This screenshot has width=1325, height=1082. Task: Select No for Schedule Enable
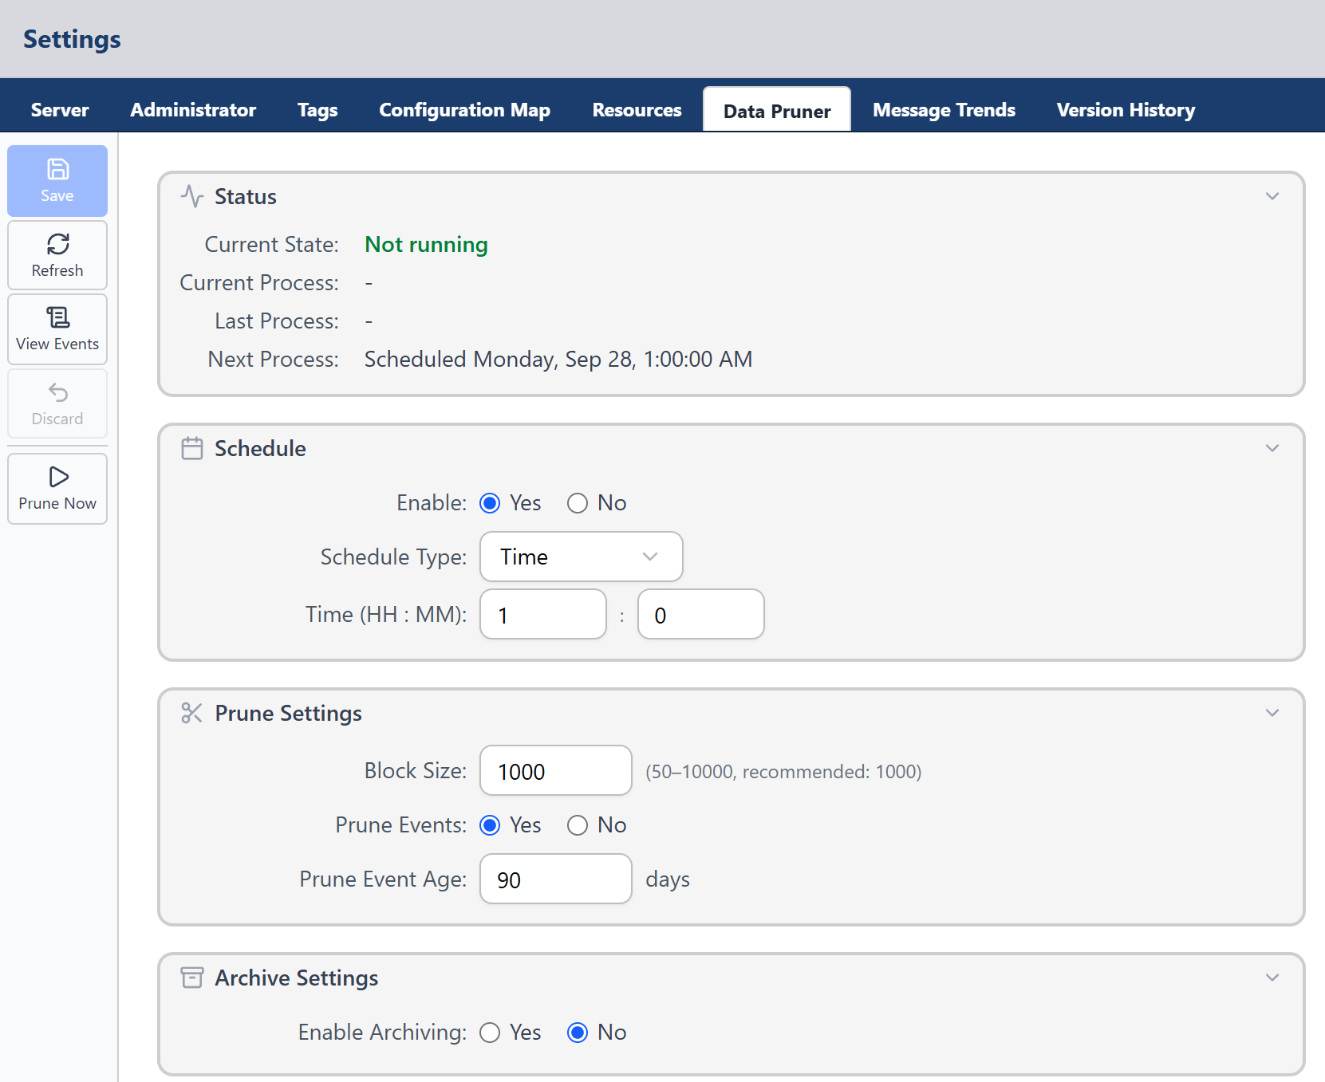578,503
